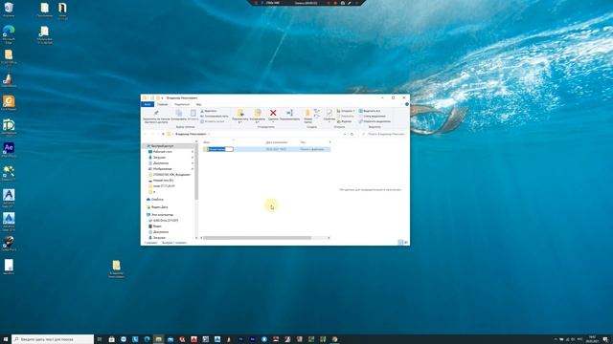Switch to the Share ribbon tab

[182, 104]
